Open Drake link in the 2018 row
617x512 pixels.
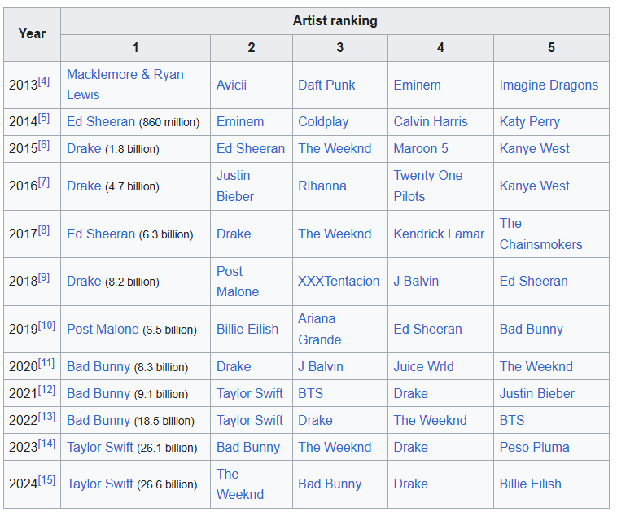click(x=84, y=282)
